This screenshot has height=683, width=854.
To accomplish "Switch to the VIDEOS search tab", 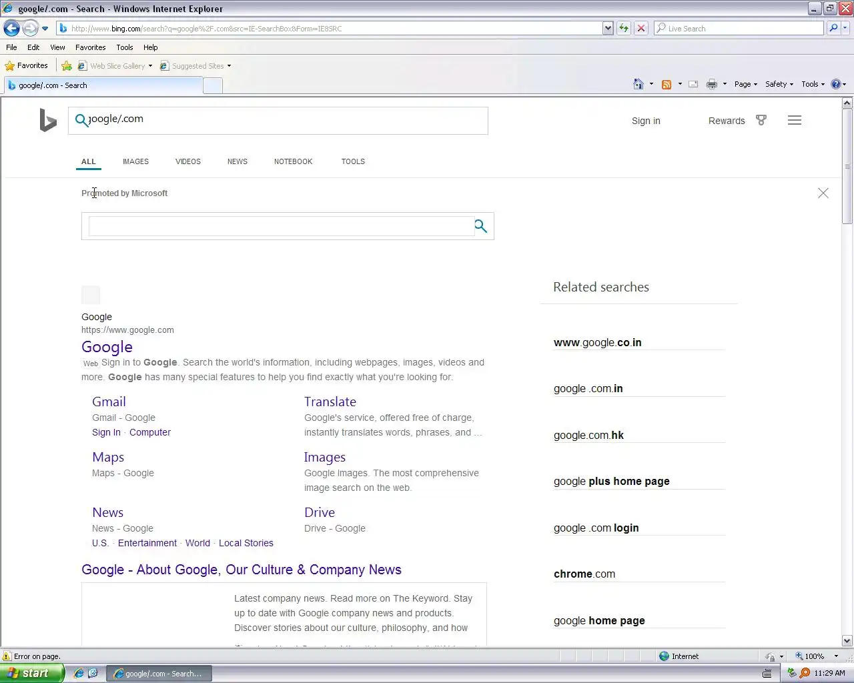I will (x=188, y=161).
